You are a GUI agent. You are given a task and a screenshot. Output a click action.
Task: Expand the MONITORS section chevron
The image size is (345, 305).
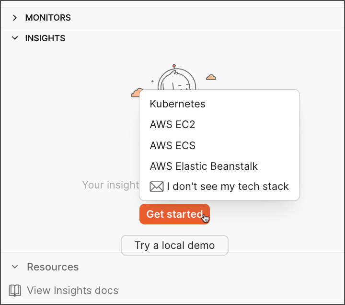[15, 18]
